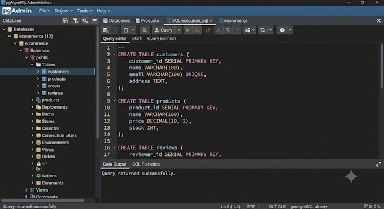Open the Tools menu

[x=85, y=11]
